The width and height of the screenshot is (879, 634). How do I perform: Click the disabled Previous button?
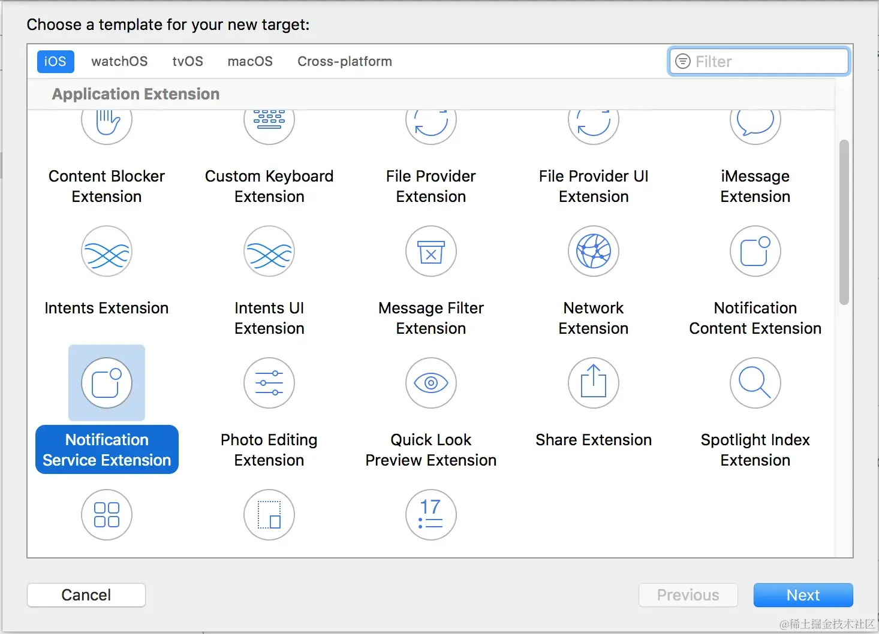point(688,595)
